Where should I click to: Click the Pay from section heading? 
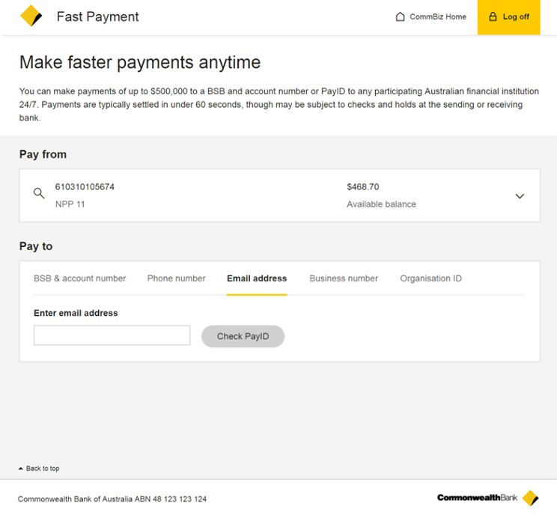[x=43, y=154]
